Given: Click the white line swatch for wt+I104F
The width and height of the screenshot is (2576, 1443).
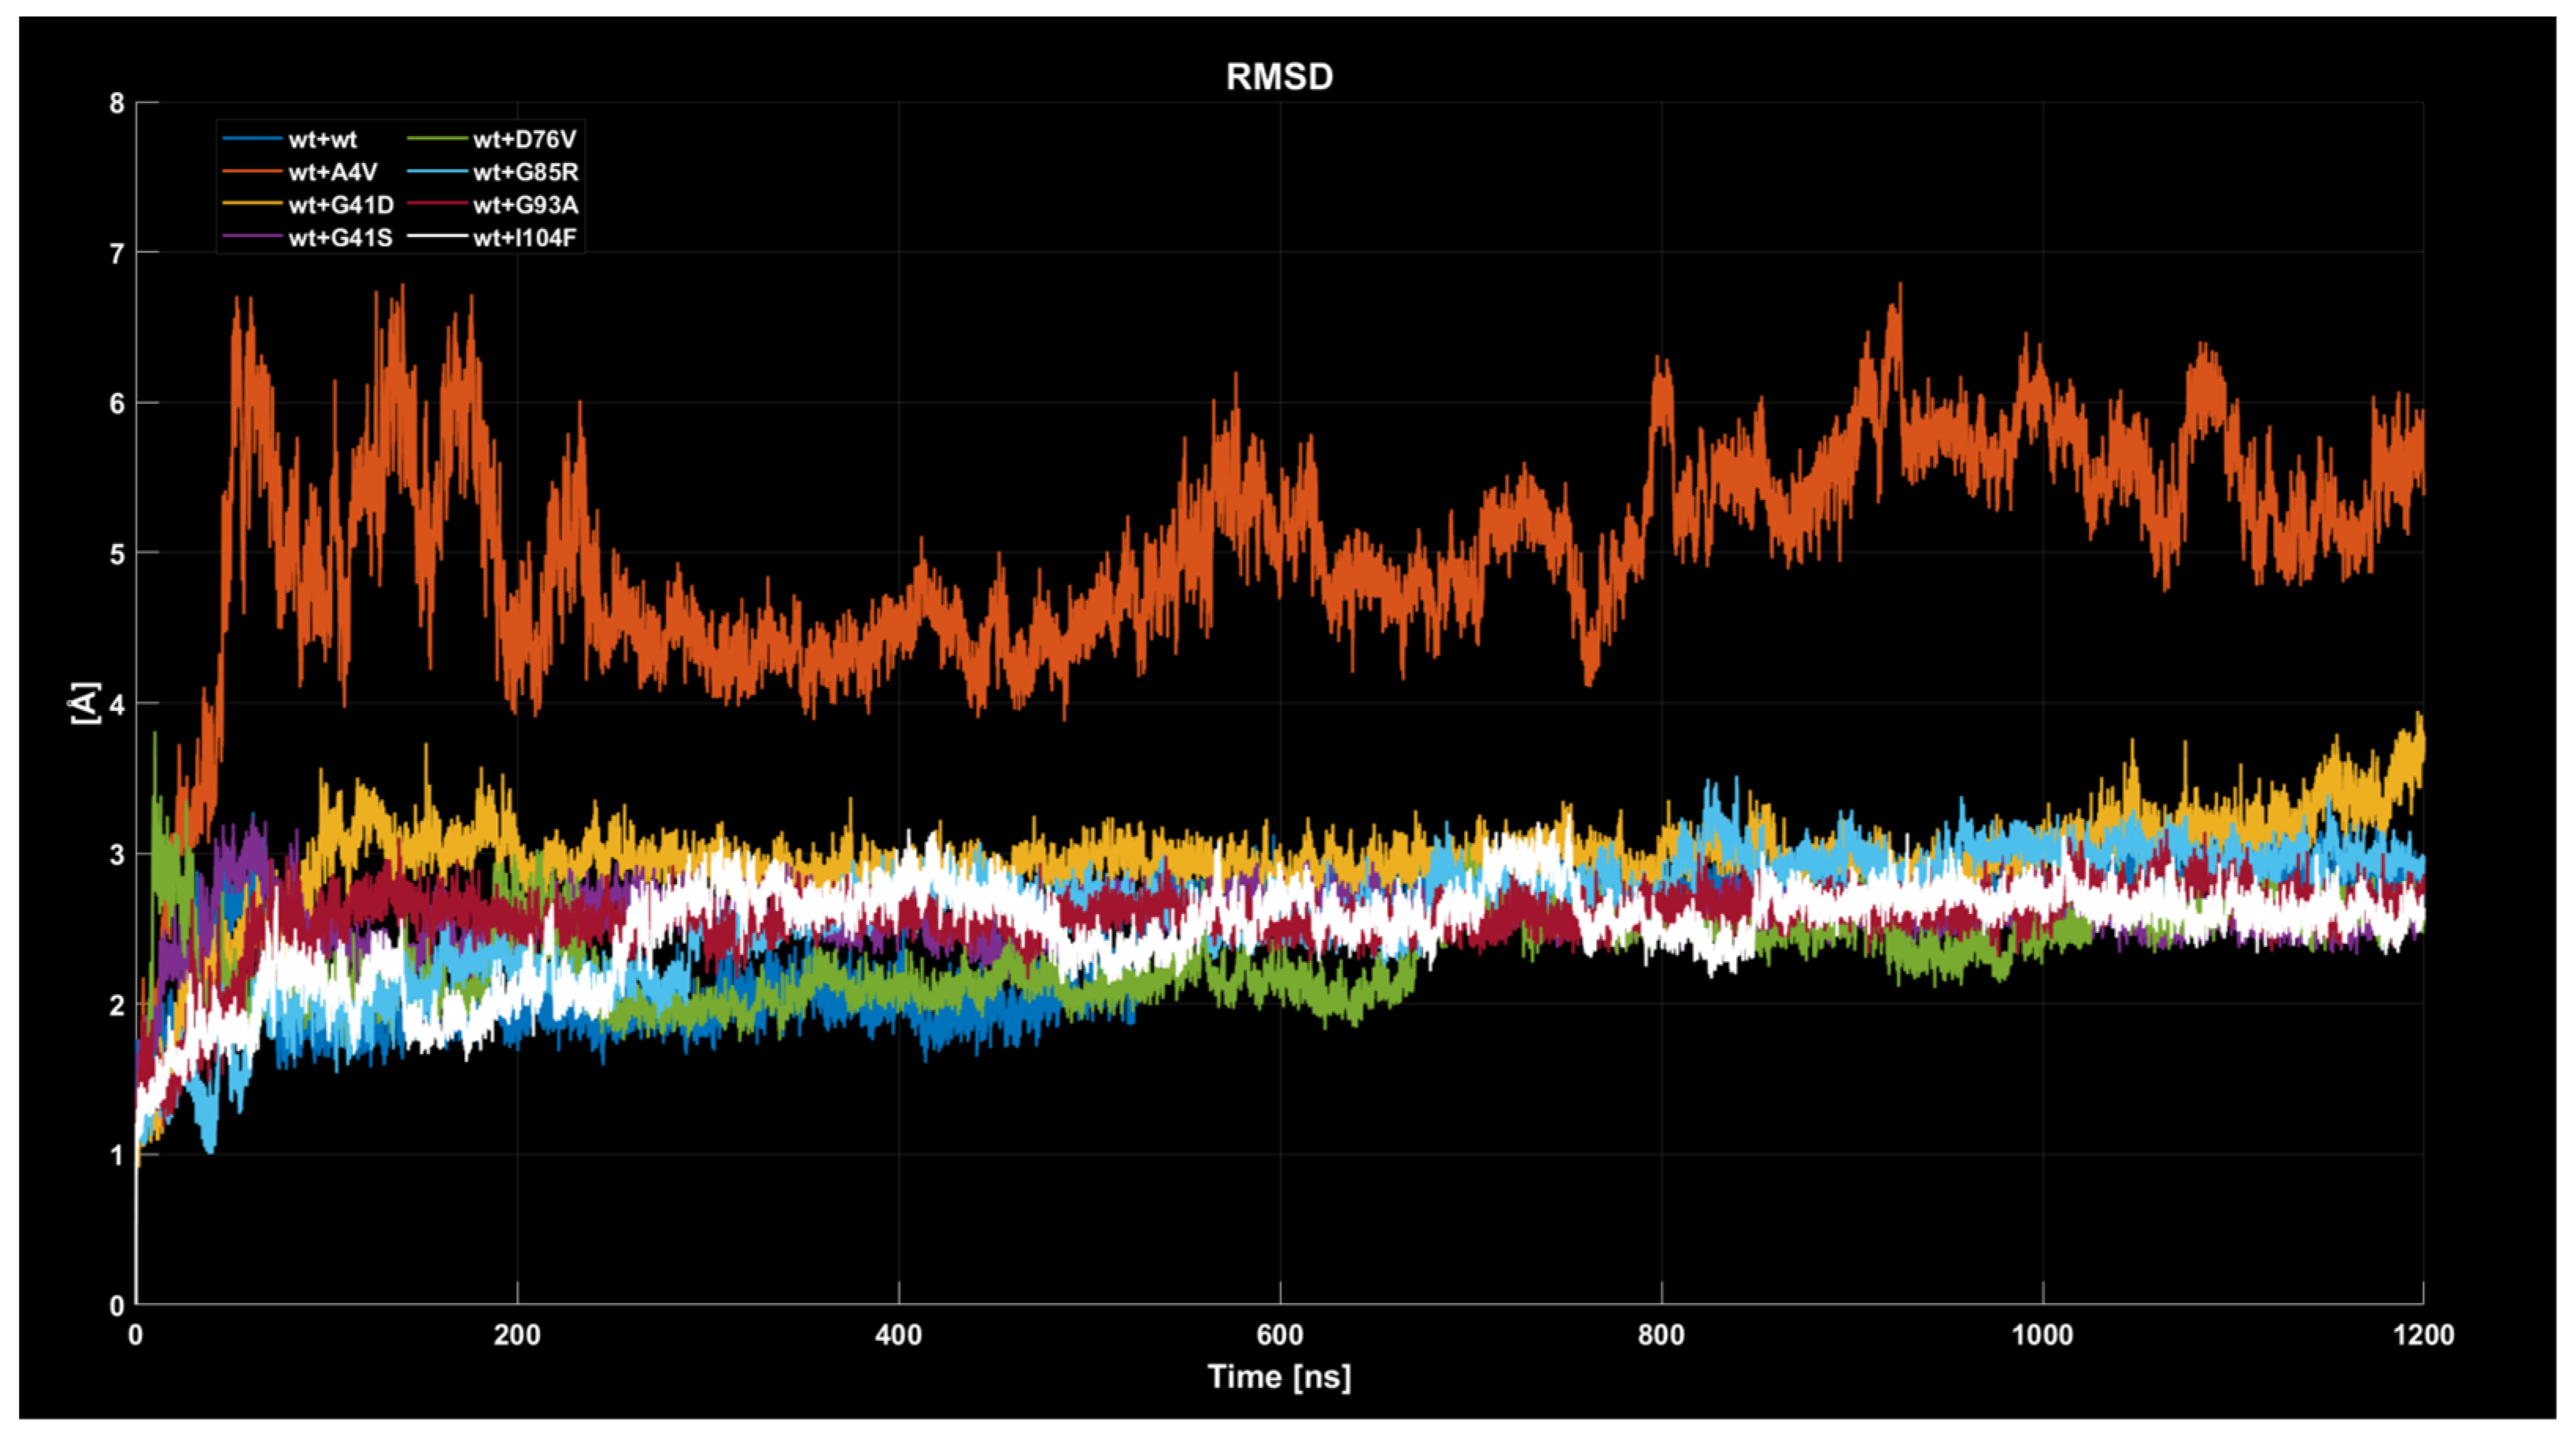Looking at the screenshot, I should click(x=437, y=238).
